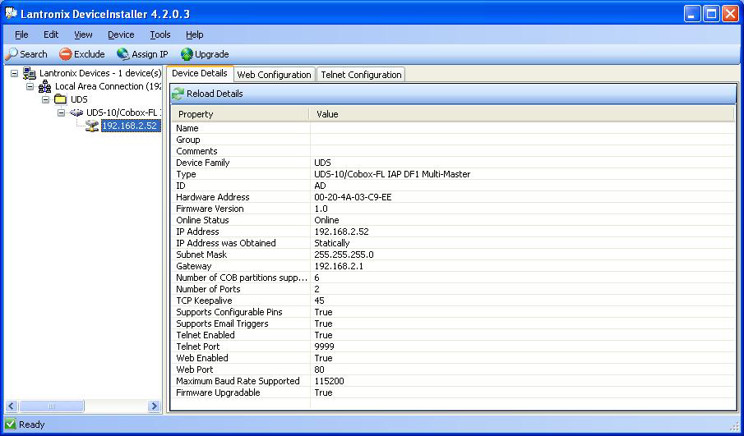Click the empty Group value cell
744x436 pixels.
click(x=522, y=140)
